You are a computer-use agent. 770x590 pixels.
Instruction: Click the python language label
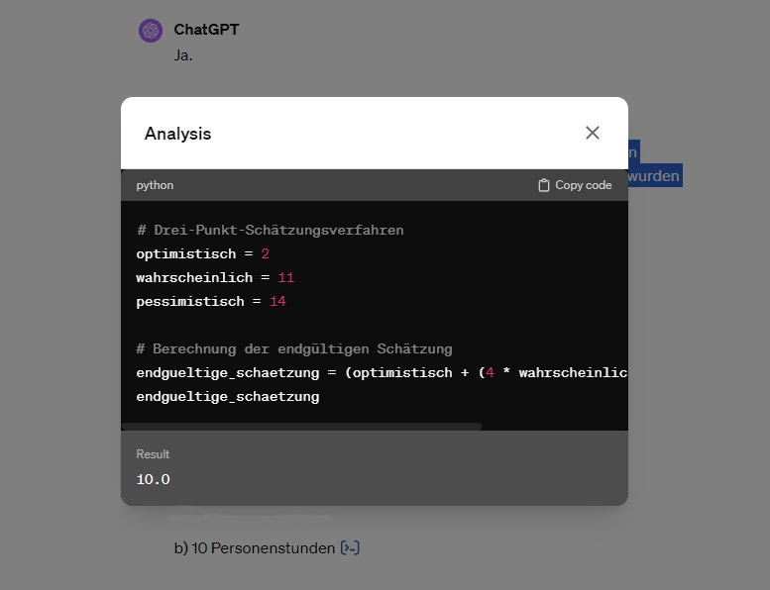click(x=155, y=185)
